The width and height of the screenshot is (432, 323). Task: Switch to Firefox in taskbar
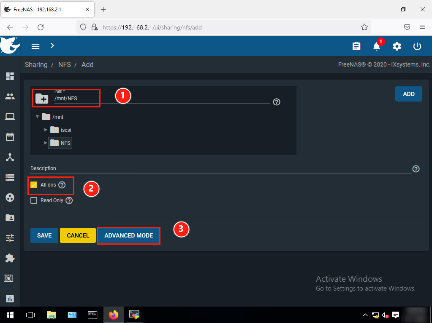pos(113,315)
